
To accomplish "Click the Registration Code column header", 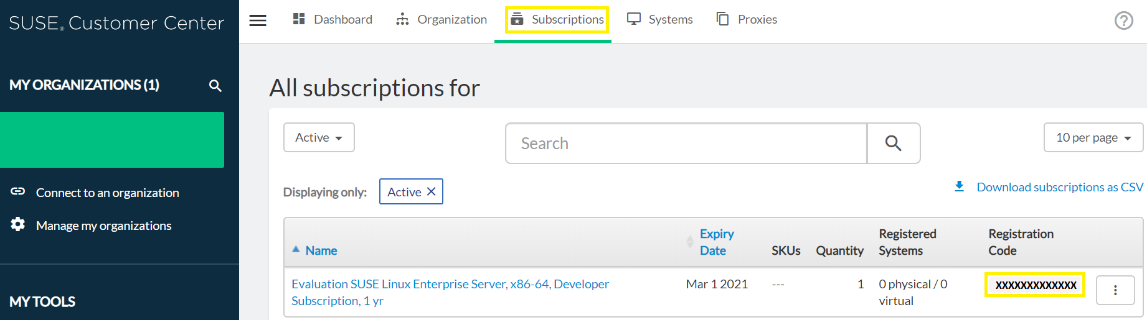I will tap(1021, 242).
